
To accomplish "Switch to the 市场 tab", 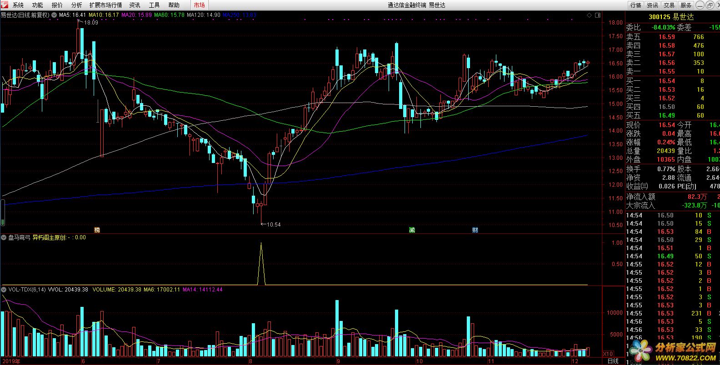I will point(199,5).
